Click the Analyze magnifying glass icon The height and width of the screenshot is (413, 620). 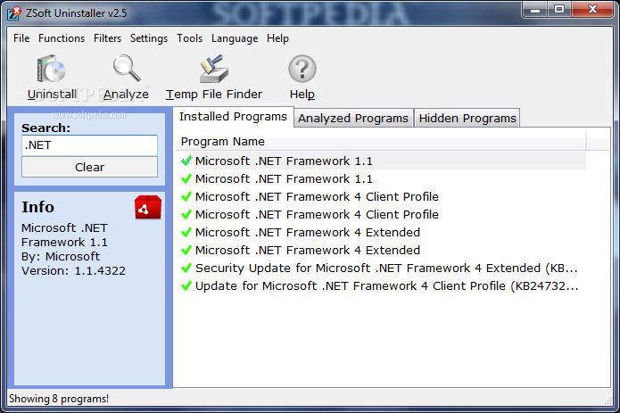coord(126,69)
